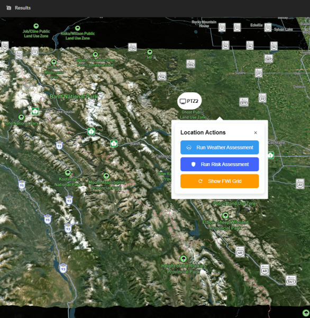This screenshot has height=318, width=310.
Task: Click the Location Actions heading
Action: pyautogui.click(x=203, y=132)
